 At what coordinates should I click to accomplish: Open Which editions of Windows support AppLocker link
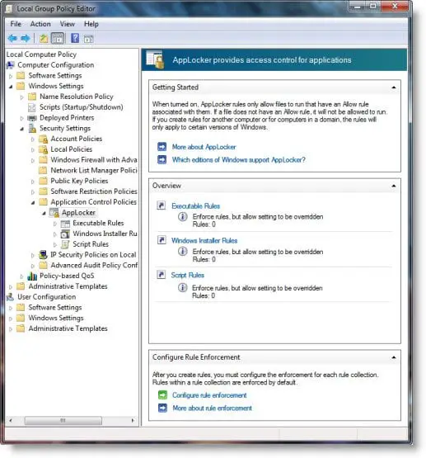[x=238, y=160]
